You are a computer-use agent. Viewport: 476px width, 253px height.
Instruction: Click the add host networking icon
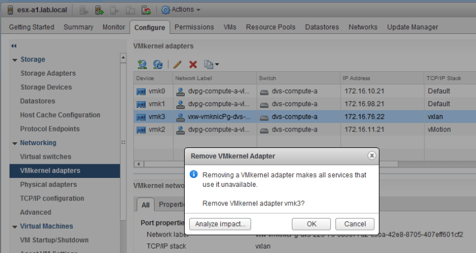pos(142,64)
